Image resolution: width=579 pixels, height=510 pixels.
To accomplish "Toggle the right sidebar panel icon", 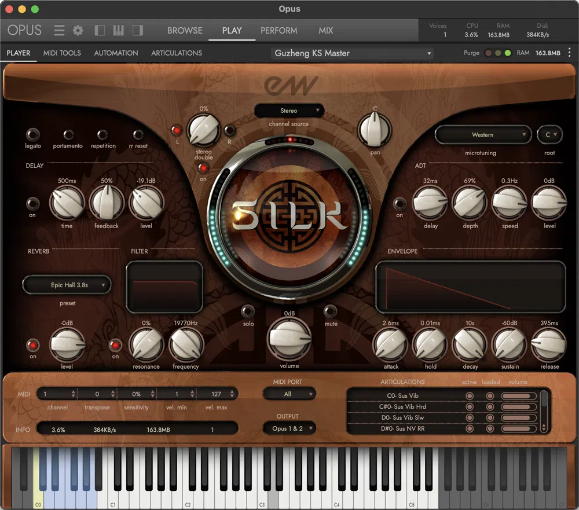I will (138, 30).
